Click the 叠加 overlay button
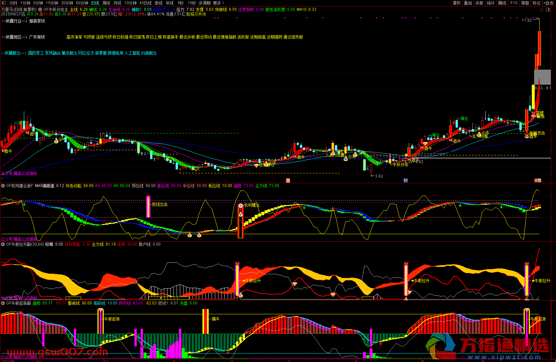Viewport: 556px width, 362px height. pyautogui.click(x=468, y=3)
